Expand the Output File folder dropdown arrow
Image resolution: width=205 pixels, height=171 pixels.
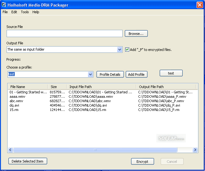click(x=119, y=50)
